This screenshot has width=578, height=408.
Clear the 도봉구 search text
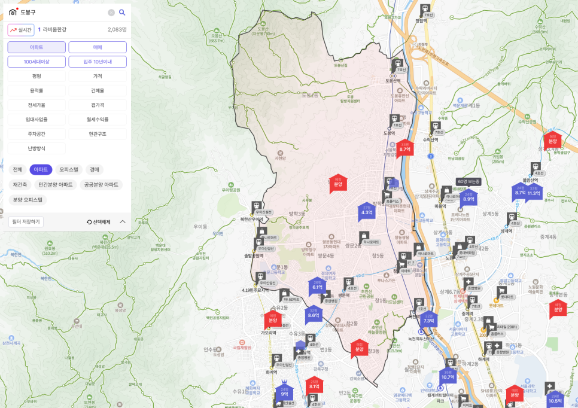click(x=111, y=13)
